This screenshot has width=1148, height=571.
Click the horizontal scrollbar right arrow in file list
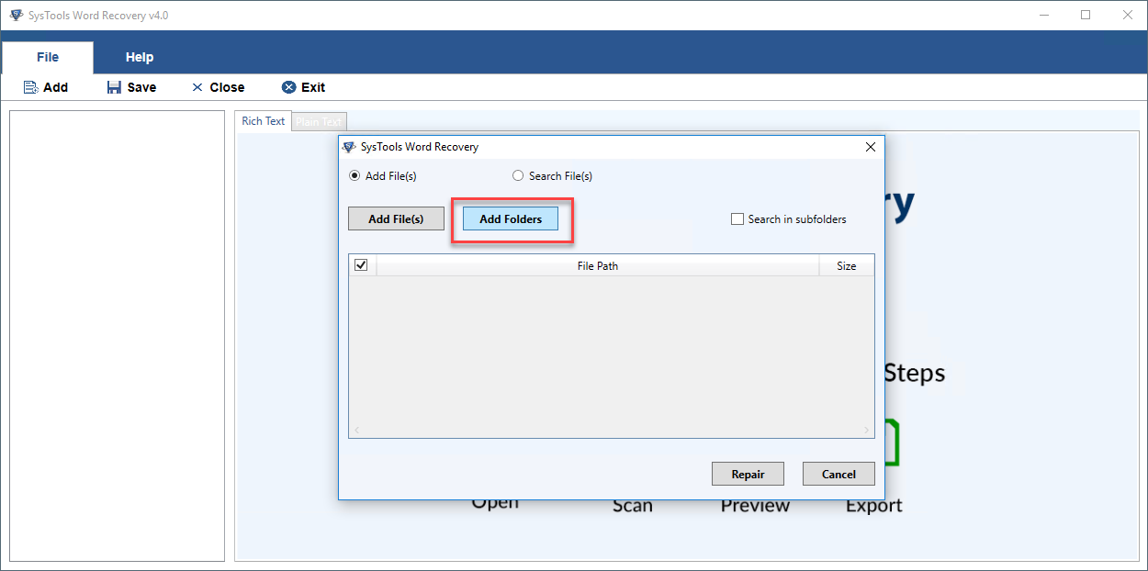866,430
